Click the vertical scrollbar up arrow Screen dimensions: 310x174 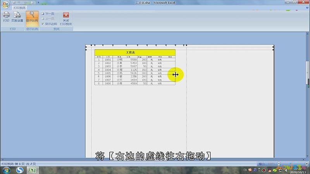(308, 34)
